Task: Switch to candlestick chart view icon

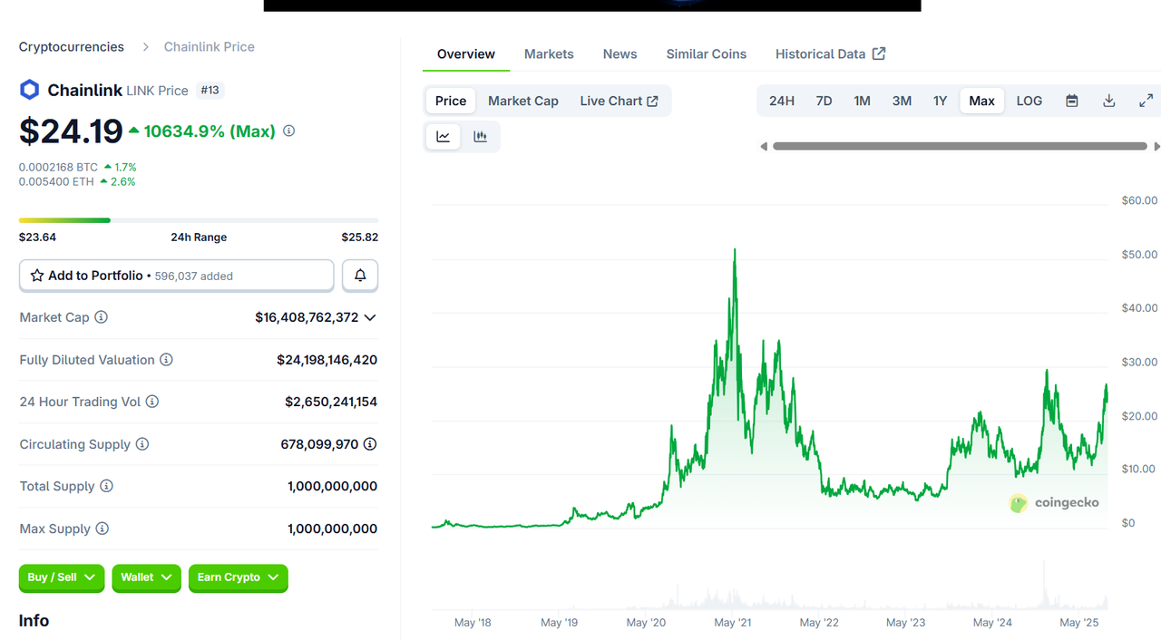Action: [480, 137]
